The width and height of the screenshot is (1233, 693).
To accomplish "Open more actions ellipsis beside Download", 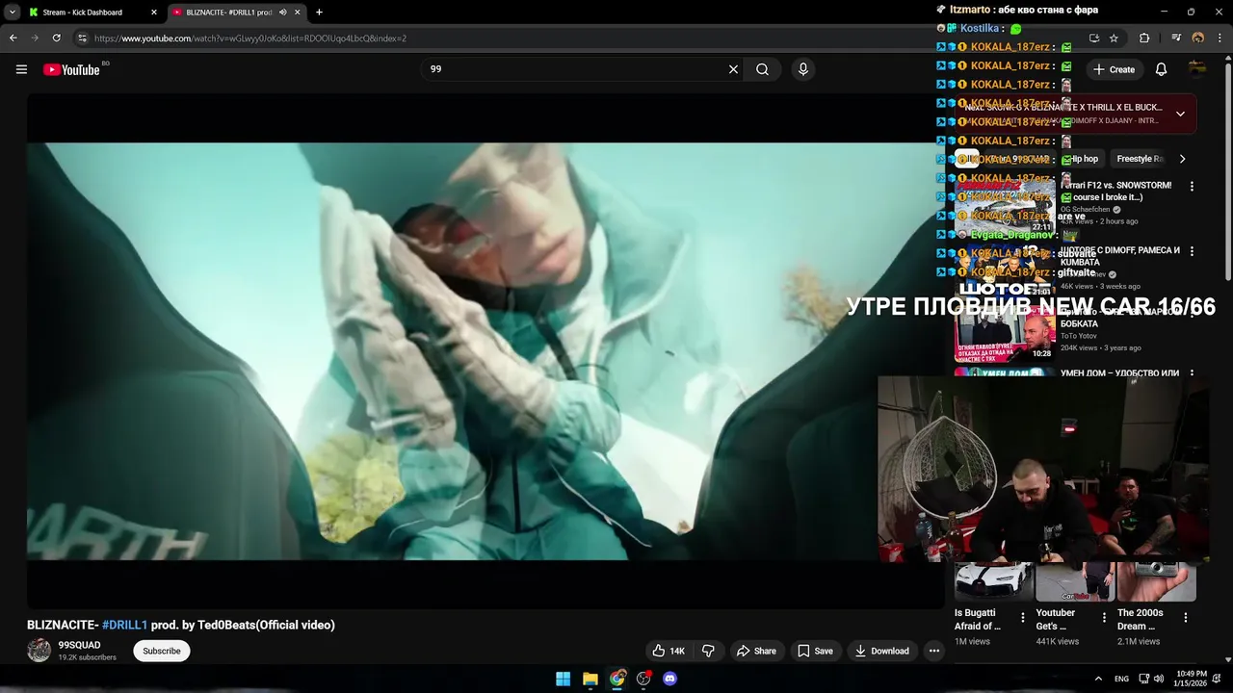I will point(933,651).
